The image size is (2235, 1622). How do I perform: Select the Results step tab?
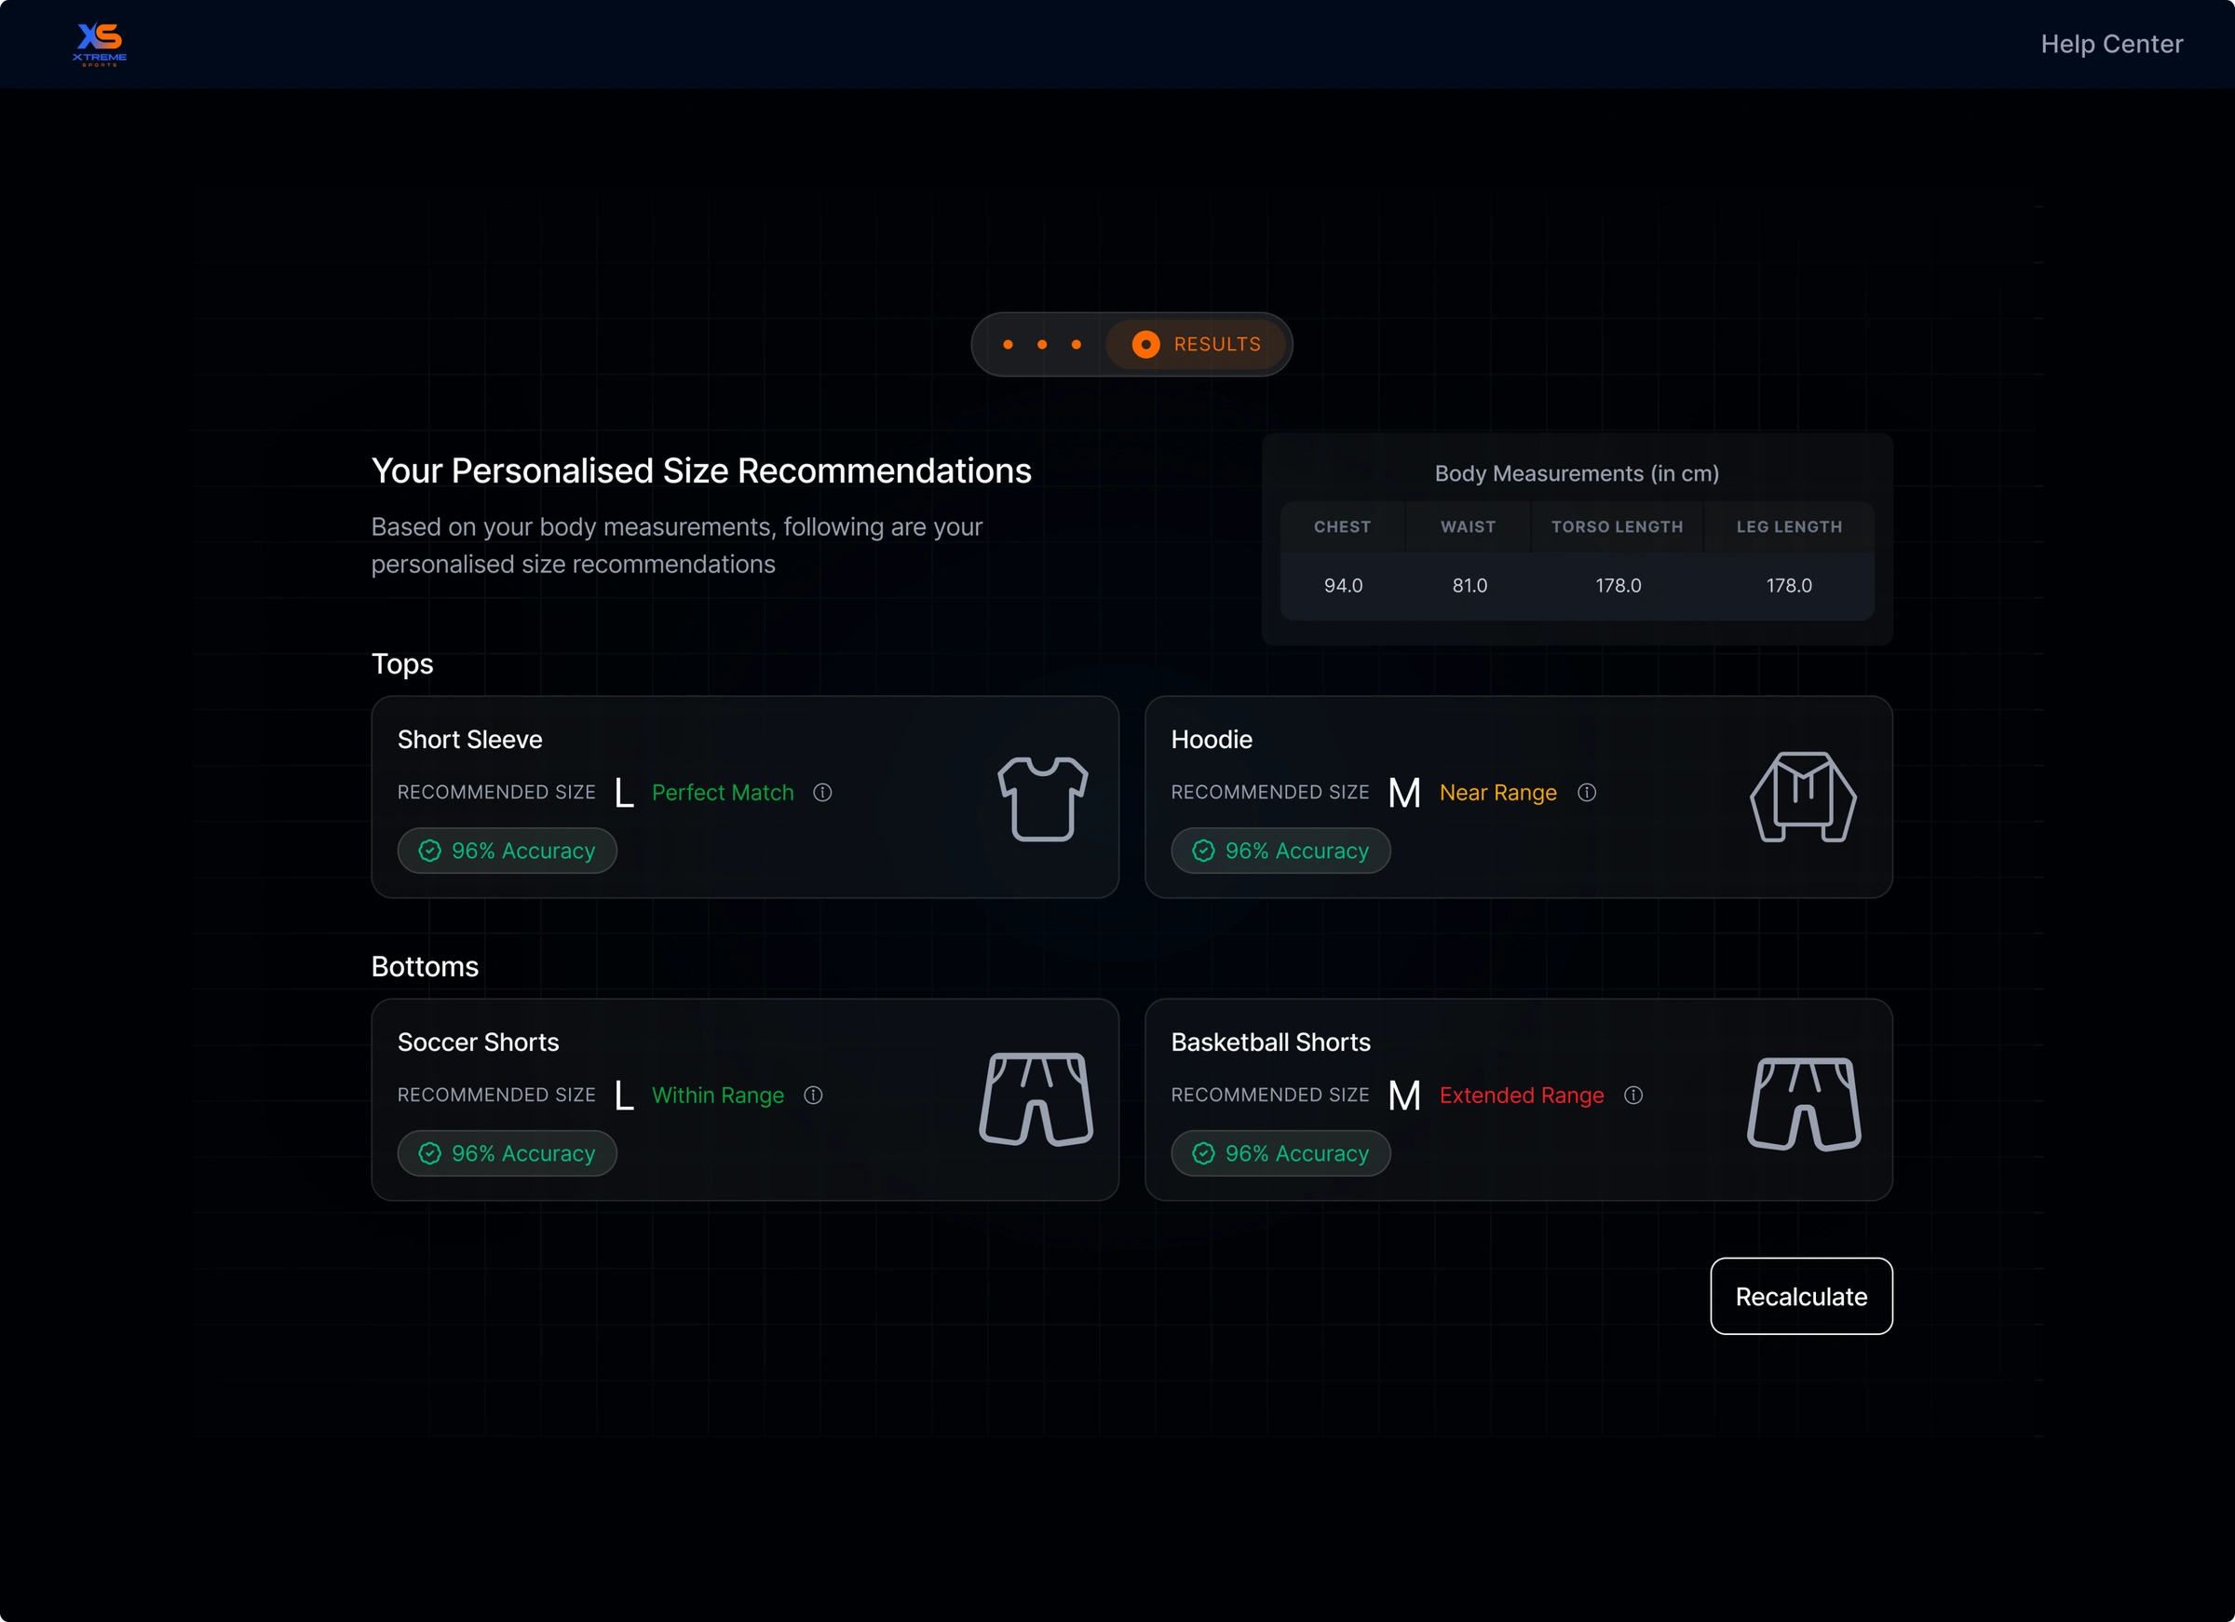pyautogui.click(x=1196, y=344)
